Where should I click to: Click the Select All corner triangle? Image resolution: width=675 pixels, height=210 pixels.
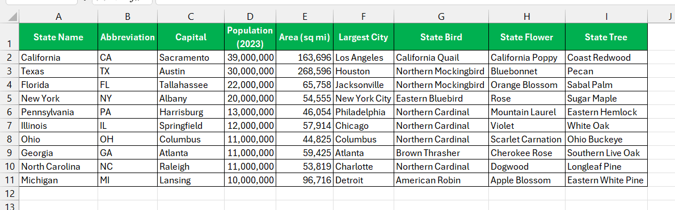click(13, 17)
